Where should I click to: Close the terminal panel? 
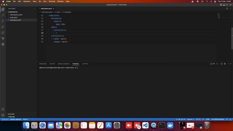click(230, 64)
